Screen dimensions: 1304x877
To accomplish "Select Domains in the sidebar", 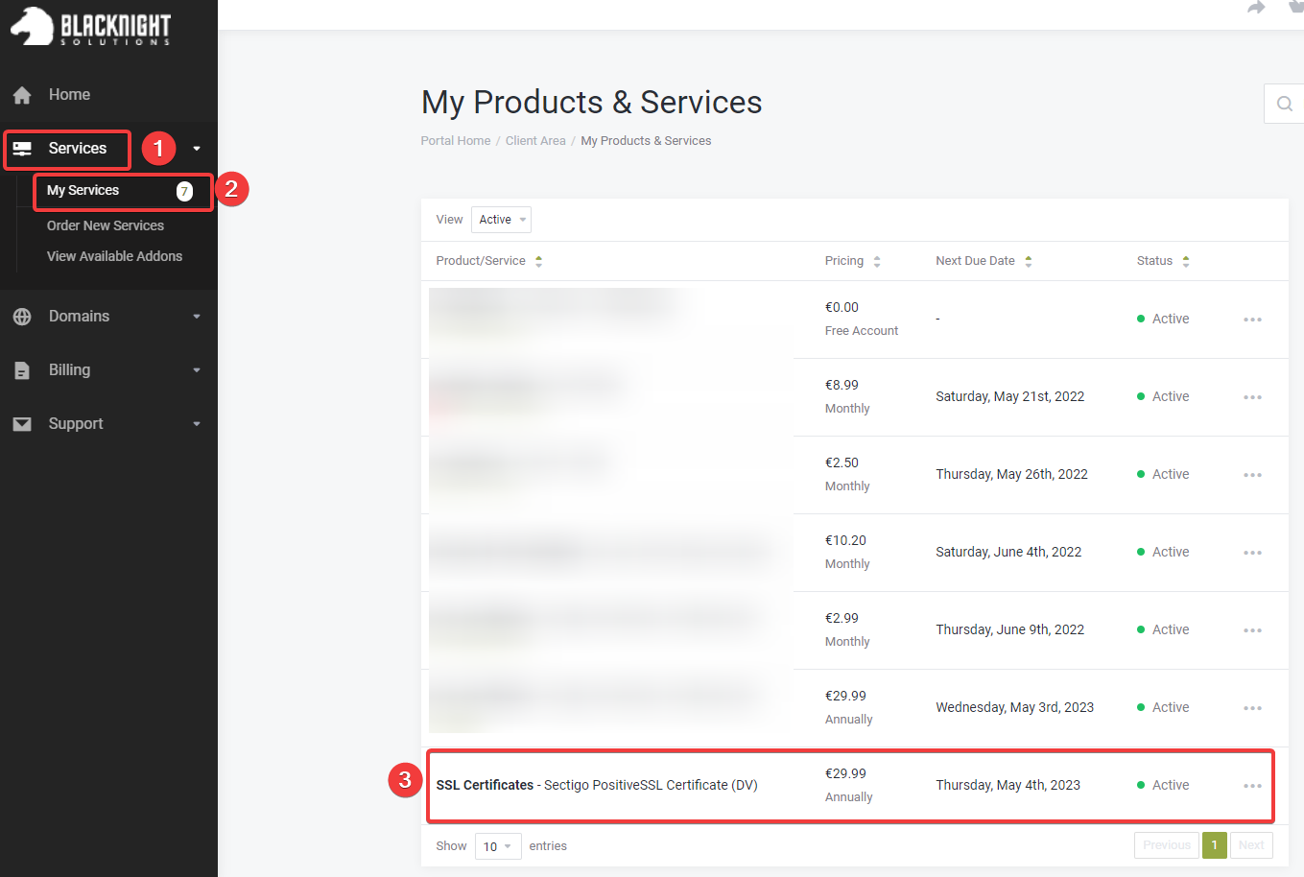I will point(79,317).
